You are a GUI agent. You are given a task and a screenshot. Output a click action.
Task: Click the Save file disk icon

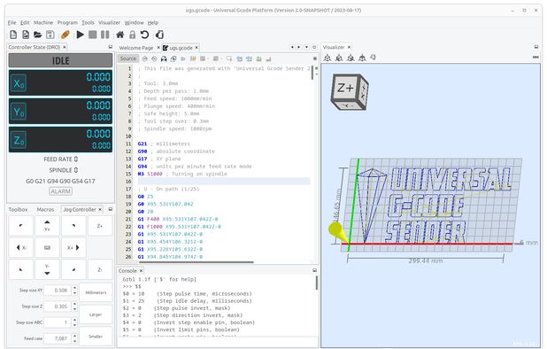tap(50, 35)
